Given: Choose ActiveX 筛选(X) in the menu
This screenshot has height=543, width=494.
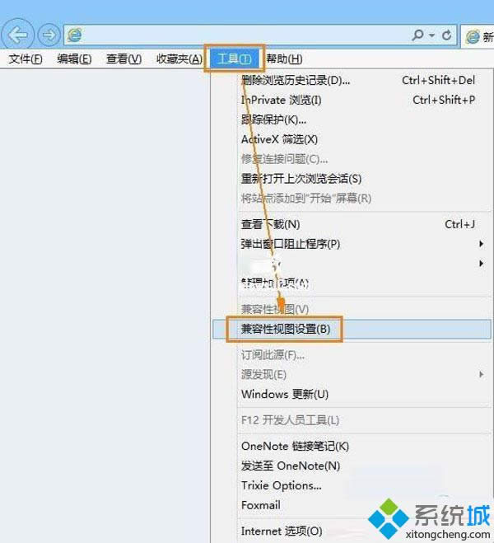Looking at the screenshot, I should coord(352,139).
